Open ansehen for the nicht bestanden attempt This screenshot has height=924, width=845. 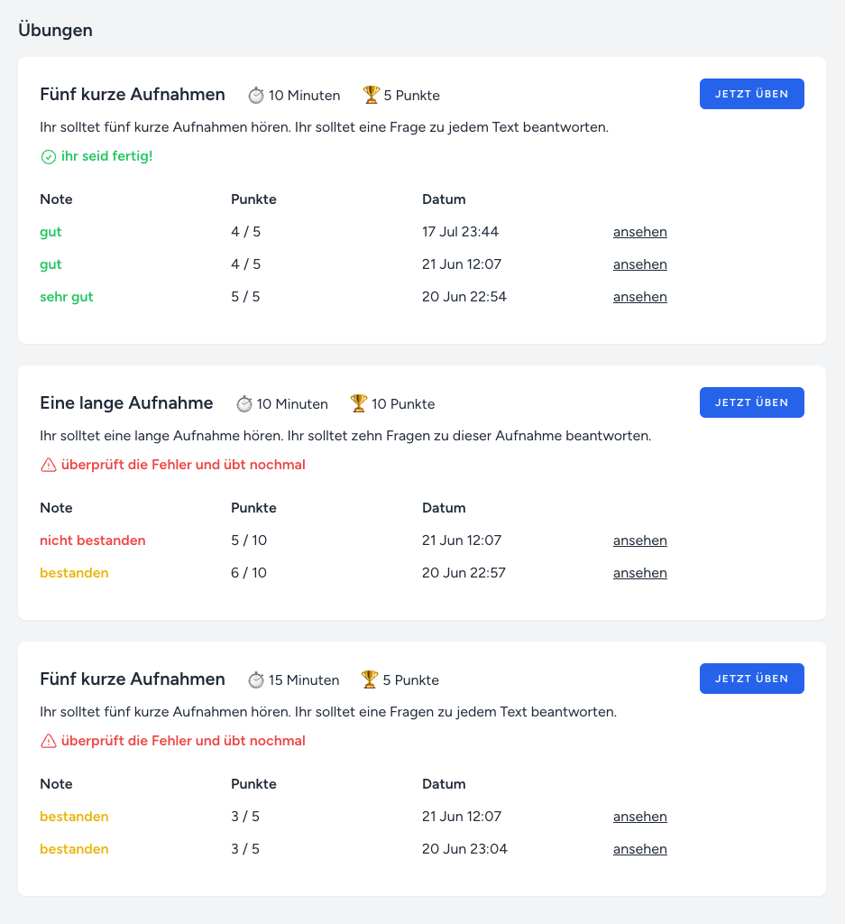click(x=639, y=541)
